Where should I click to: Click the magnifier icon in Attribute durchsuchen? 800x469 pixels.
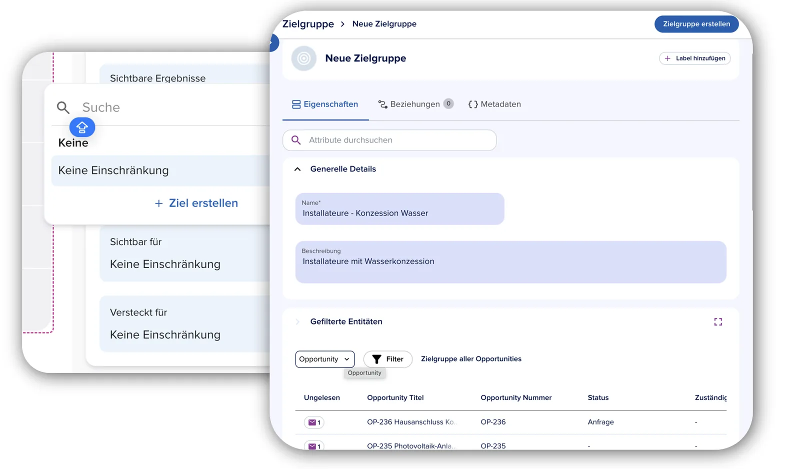pyautogui.click(x=296, y=140)
